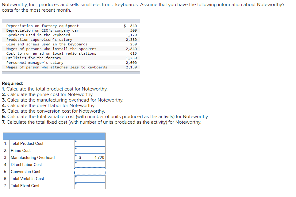Click the 1,170 speakers amount

(131, 35)
